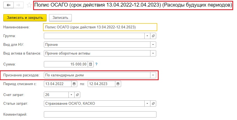Viewport: 237px width, 120px height.
Task: Open the Статьи затрат item with the open icon
Action: pos(153,103)
